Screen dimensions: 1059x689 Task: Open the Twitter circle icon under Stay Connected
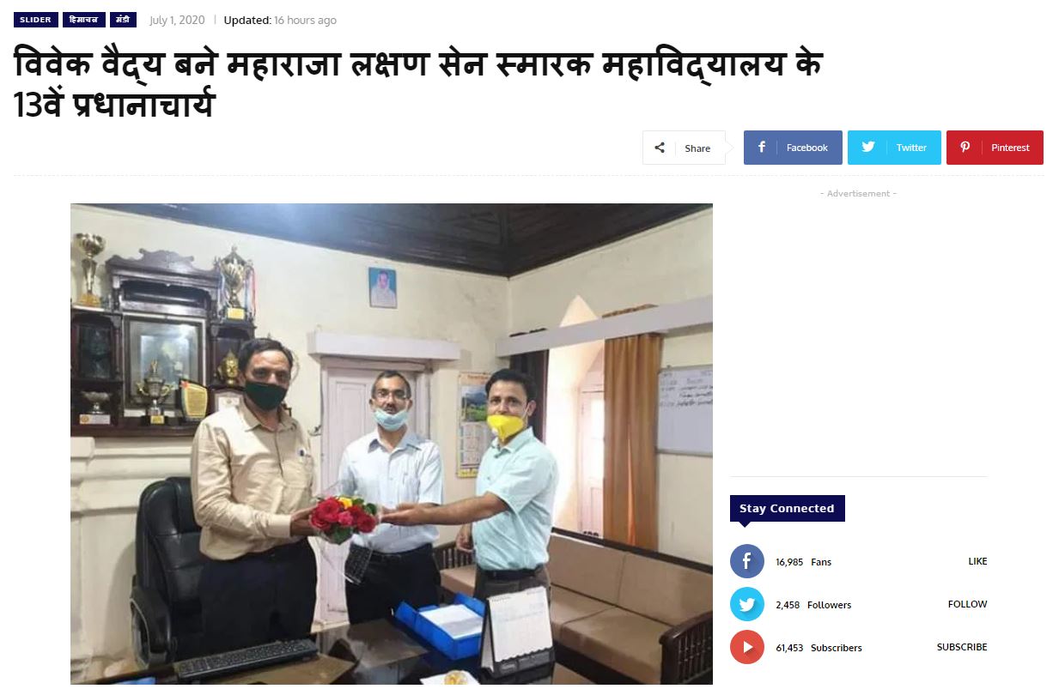tap(747, 604)
